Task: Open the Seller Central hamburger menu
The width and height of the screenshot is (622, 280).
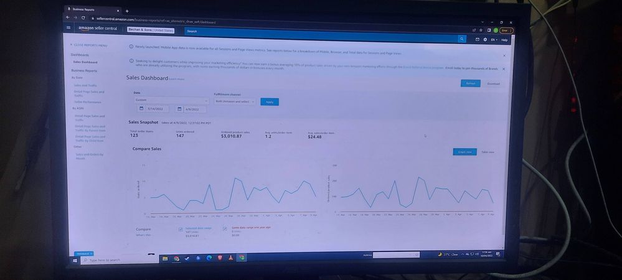Action: pos(68,28)
